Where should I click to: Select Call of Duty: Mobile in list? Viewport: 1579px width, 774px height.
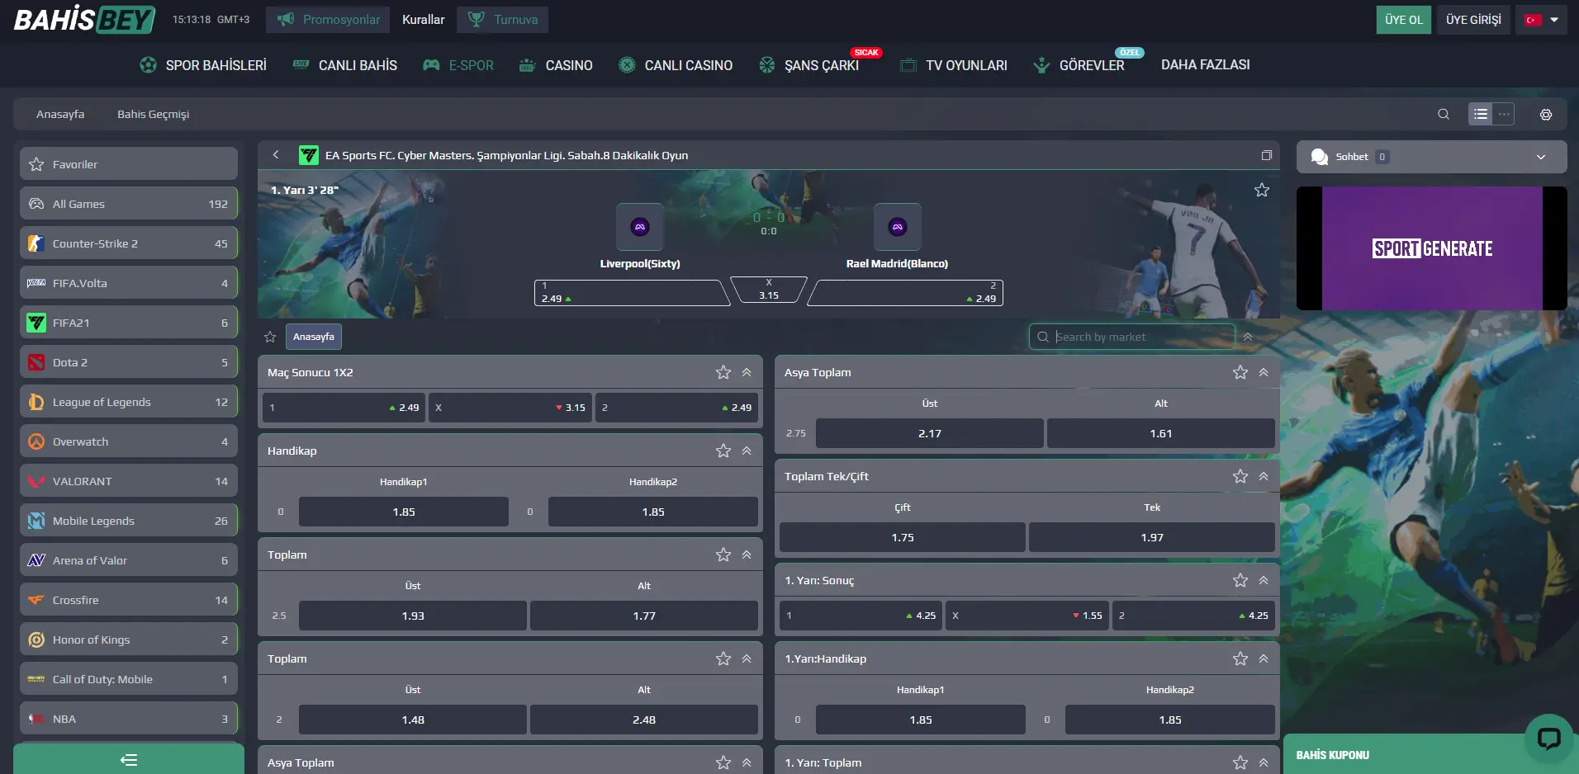(129, 679)
